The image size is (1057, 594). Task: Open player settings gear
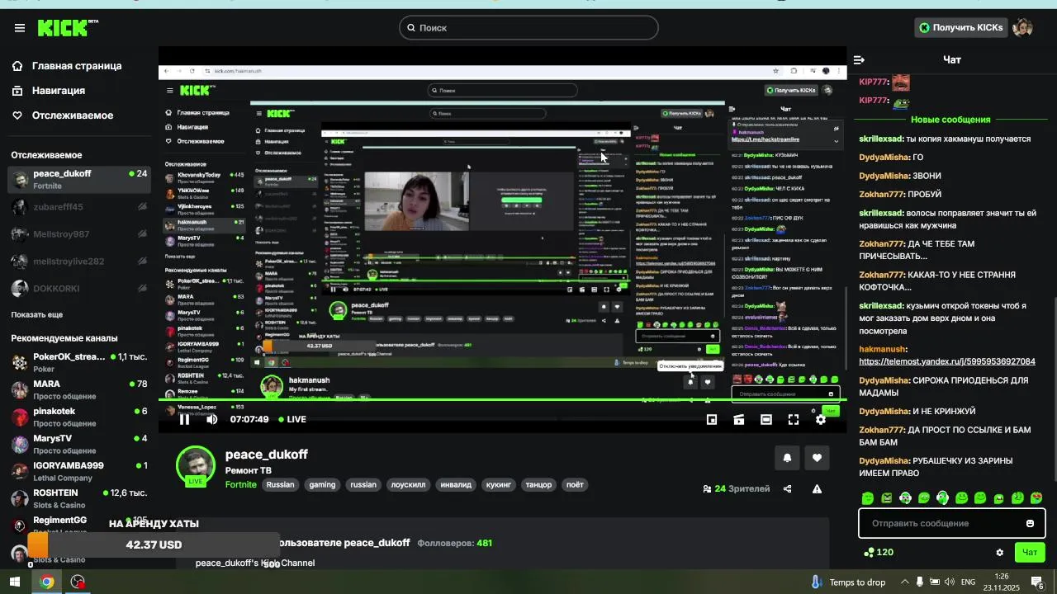pos(821,420)
